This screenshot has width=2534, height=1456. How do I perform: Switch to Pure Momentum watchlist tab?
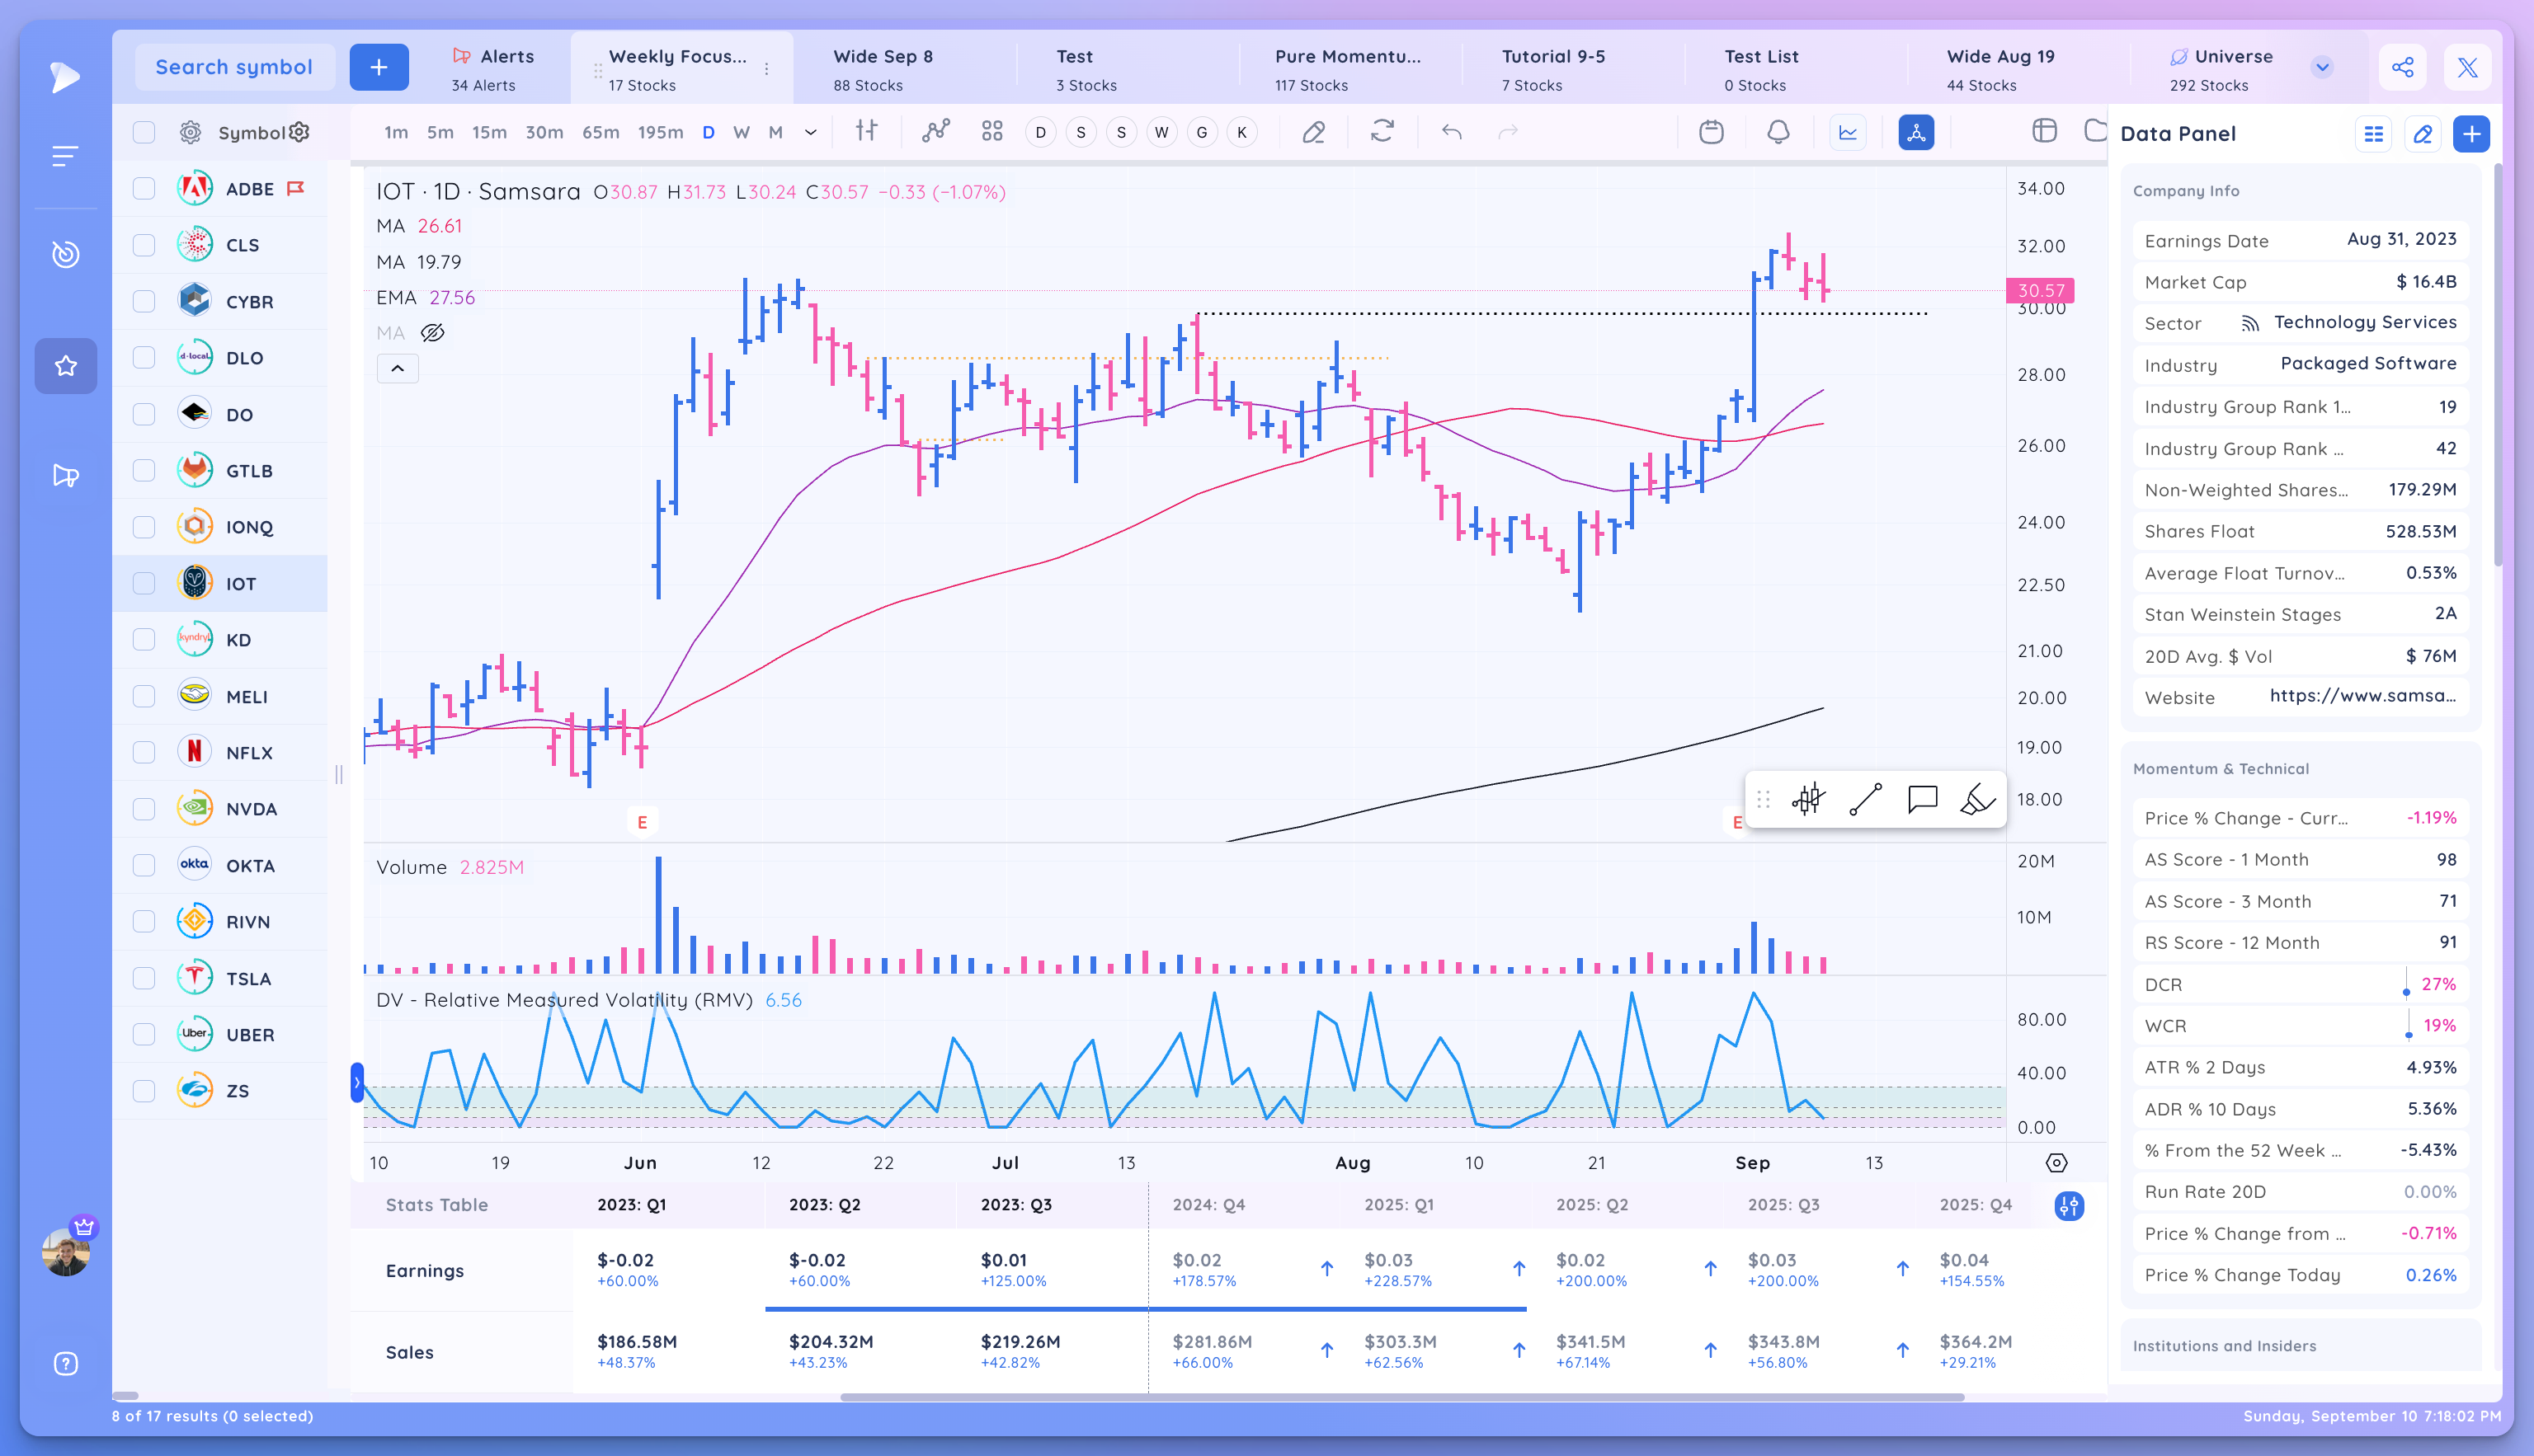[1348, 69]
